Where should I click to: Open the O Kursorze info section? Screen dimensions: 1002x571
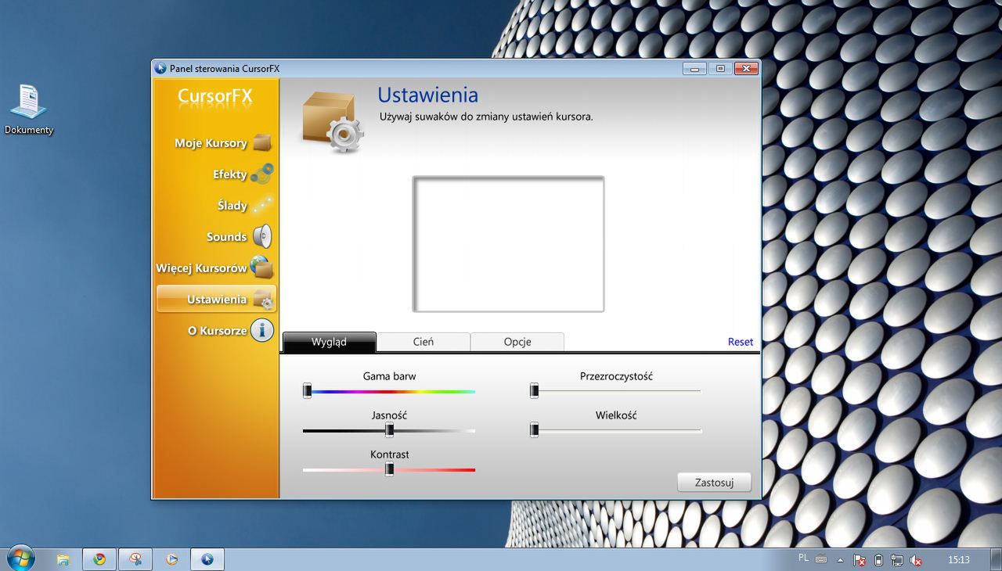click(x=230, y=330)
